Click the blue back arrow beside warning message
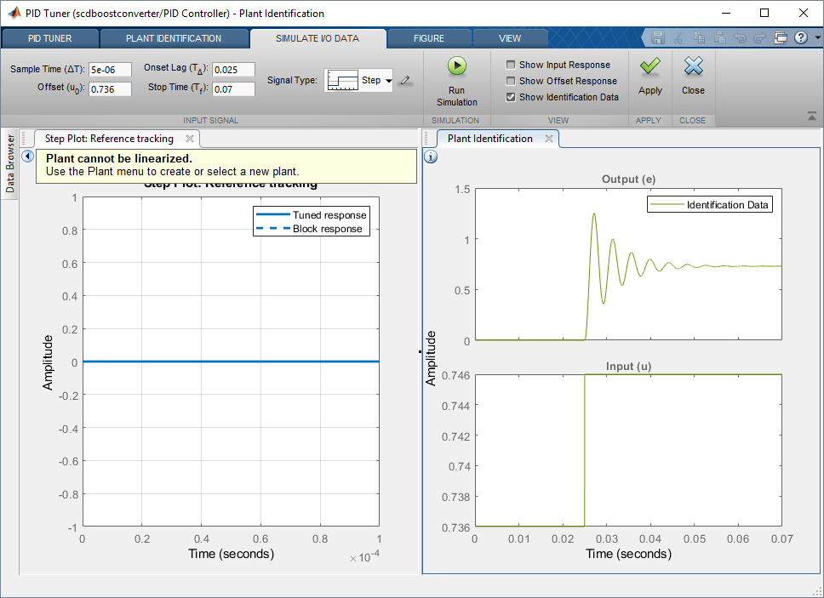The height and width of the screenshot is (598, 824). click(28, 156)
